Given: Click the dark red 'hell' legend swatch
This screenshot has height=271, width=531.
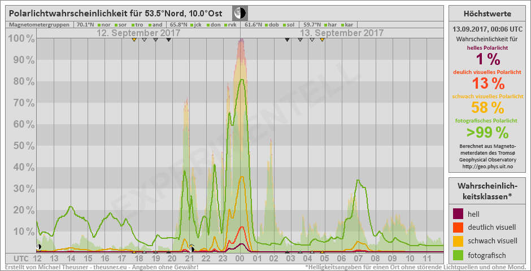Looking at the screenshot, I should 459,213.
